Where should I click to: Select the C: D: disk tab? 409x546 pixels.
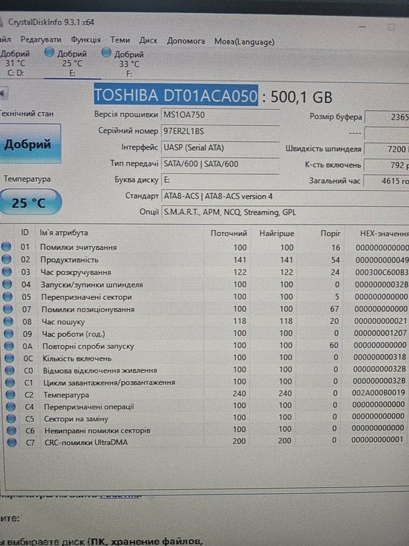point(15,63)
